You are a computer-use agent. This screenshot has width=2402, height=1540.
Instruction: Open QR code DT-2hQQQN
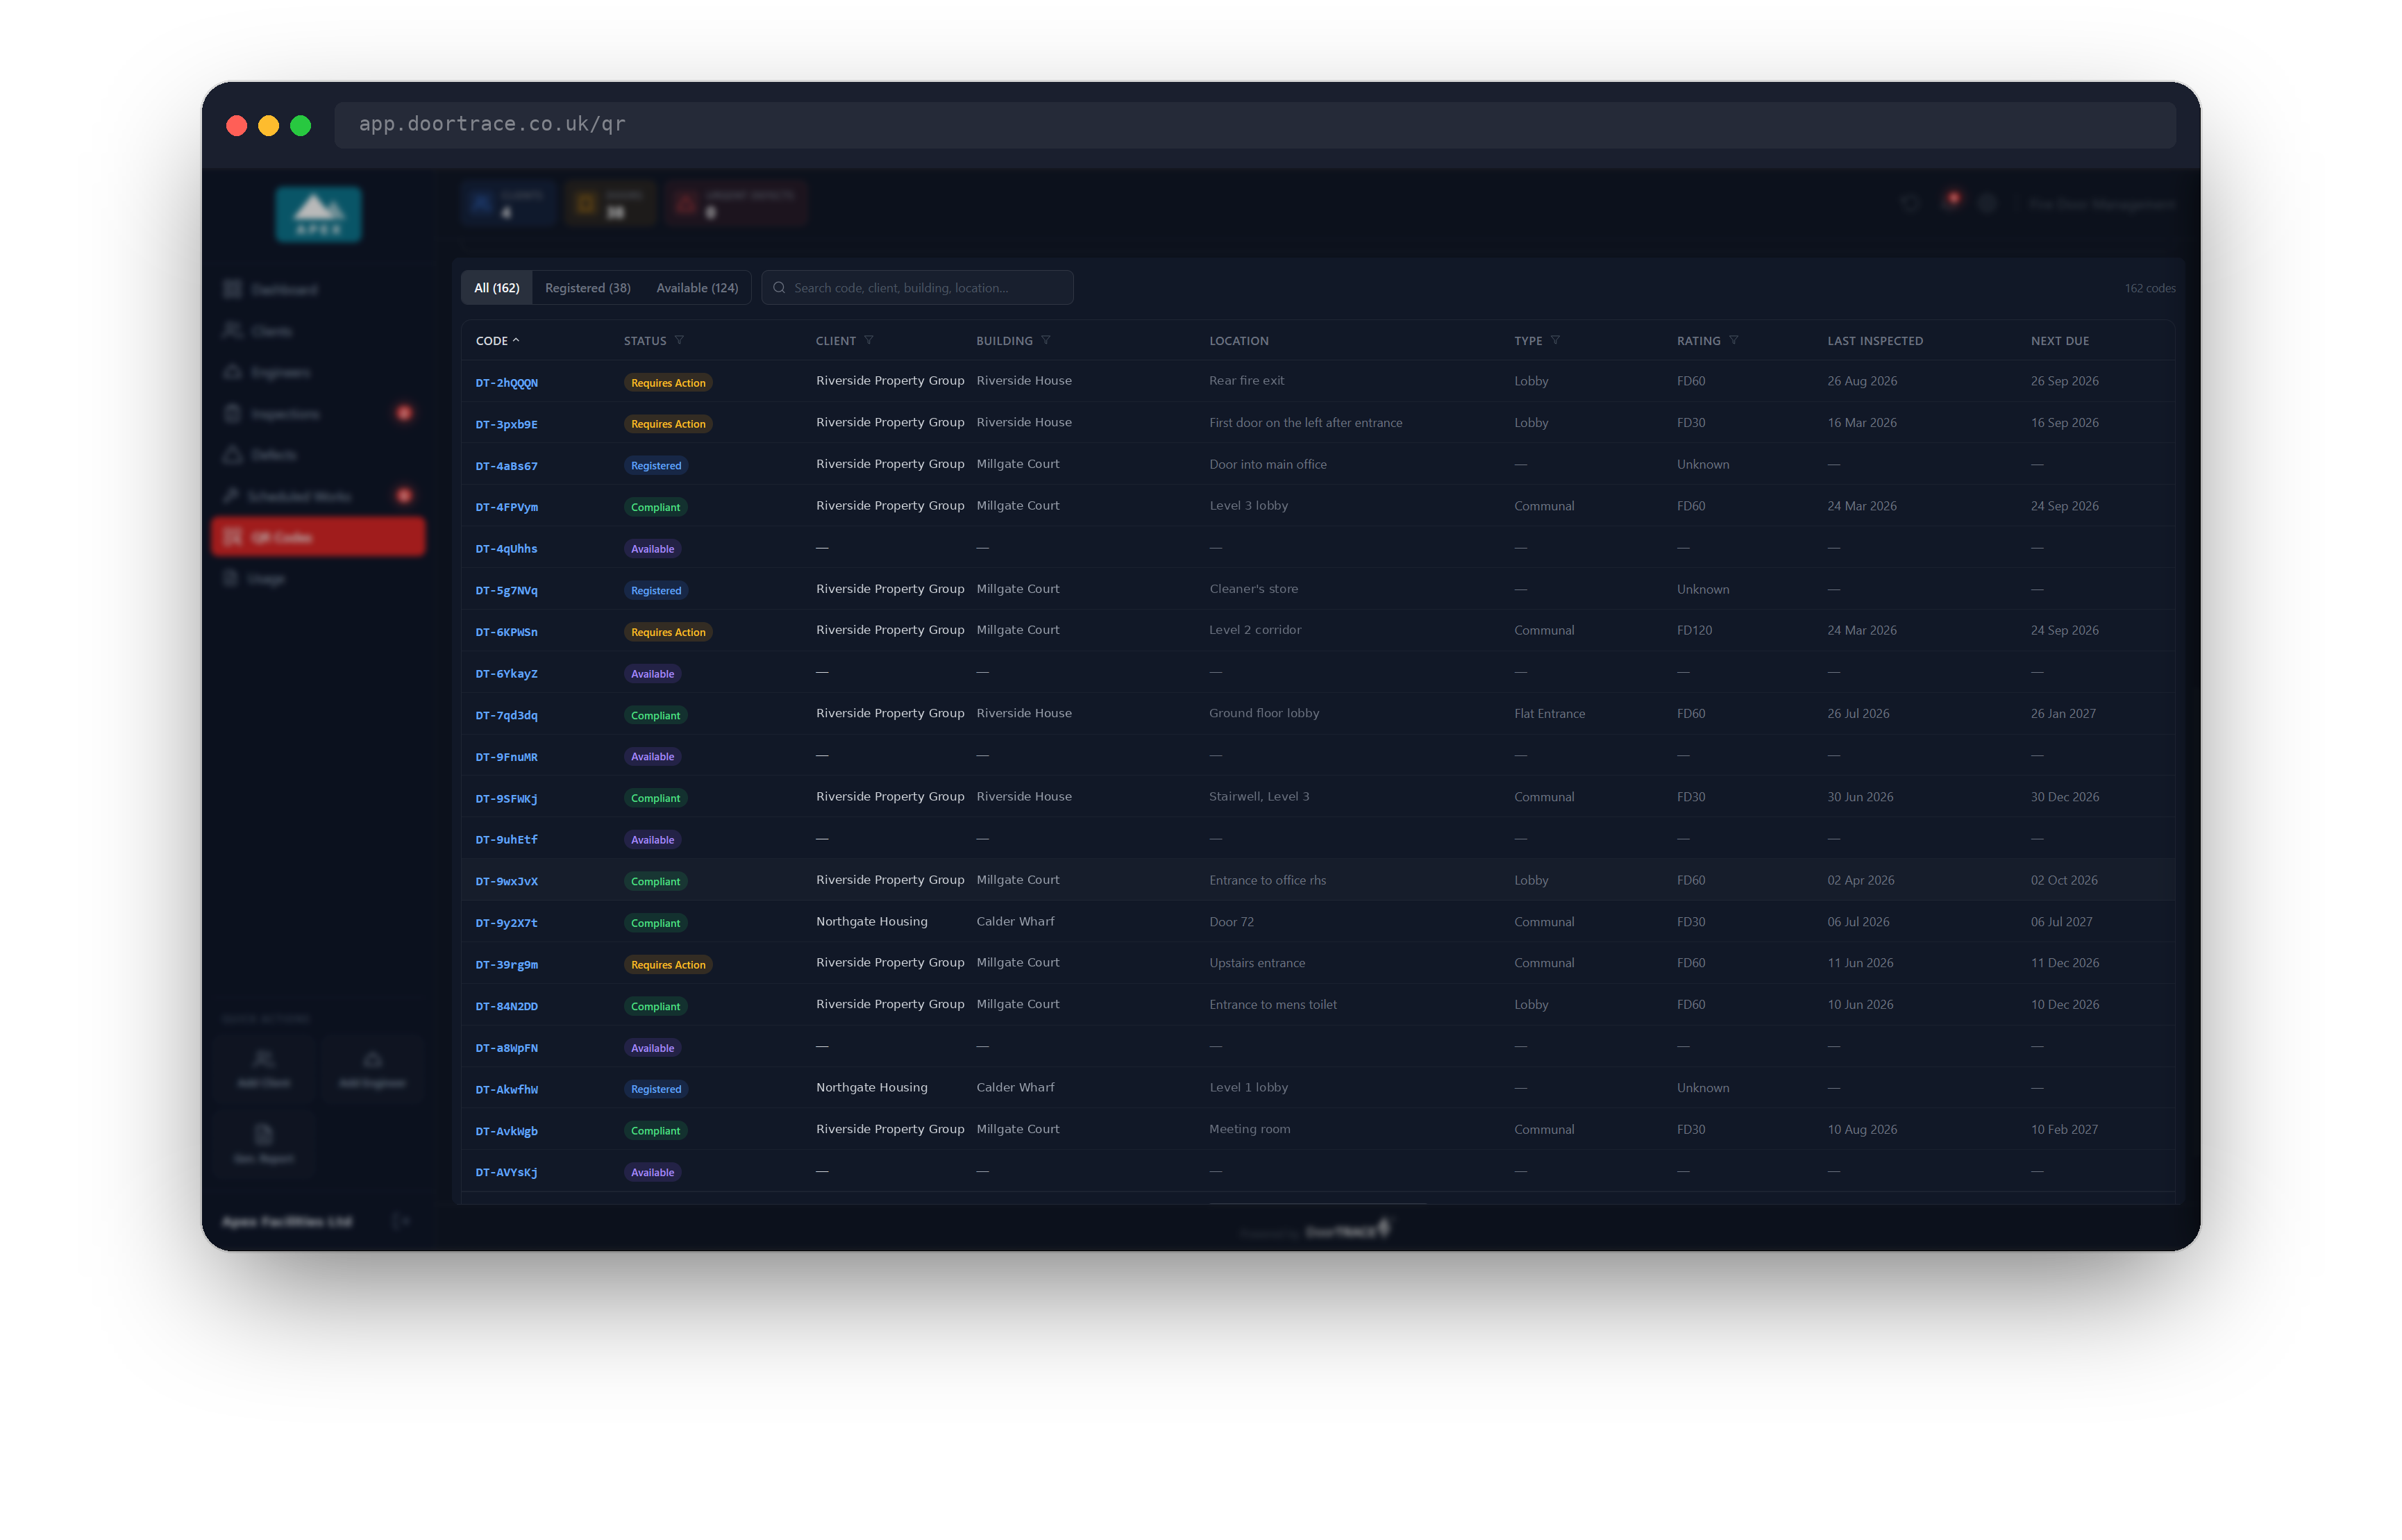coord(507,383)
